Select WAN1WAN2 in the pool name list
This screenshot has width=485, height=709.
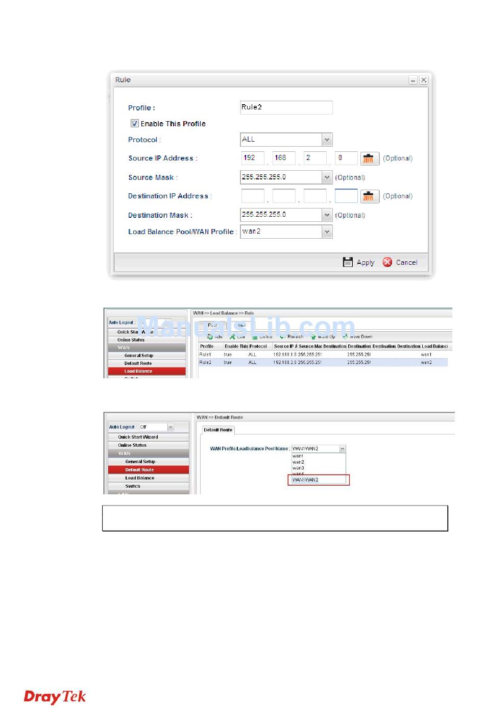[319, 480]
